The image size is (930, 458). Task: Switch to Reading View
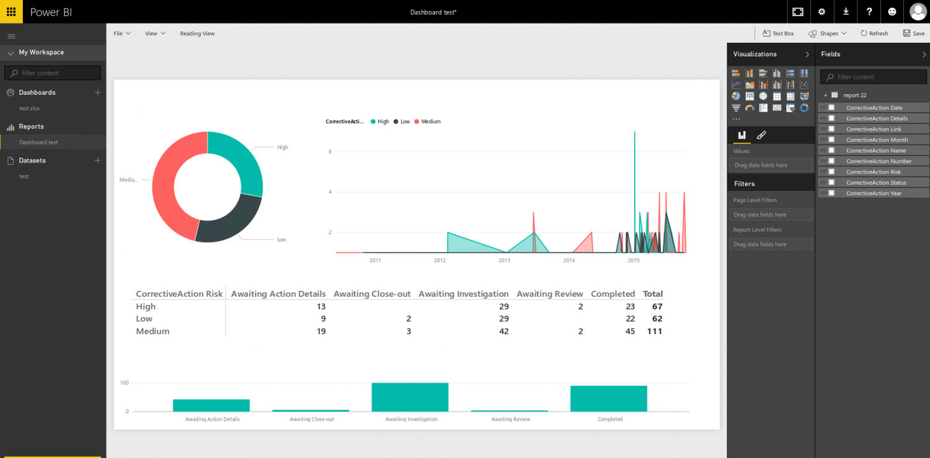[197, 33]
